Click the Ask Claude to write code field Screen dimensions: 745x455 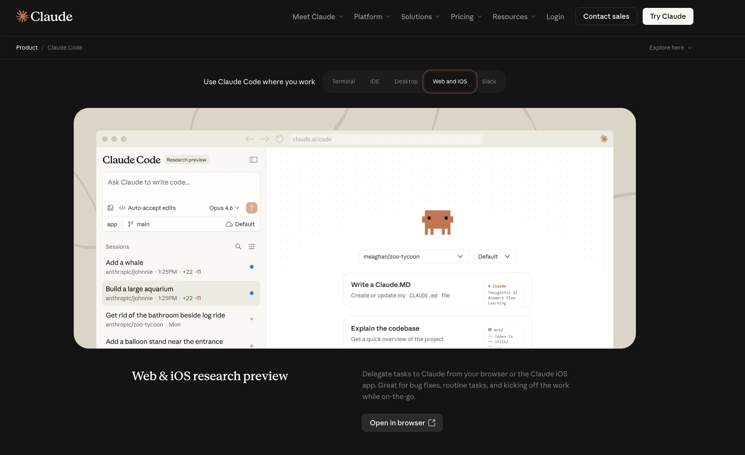point(181,182)
